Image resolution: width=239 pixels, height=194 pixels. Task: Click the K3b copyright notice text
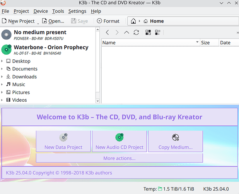pos(59,173)
